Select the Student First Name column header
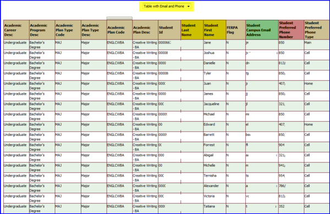This screenshot has height=214, width=330. point(215,30)
